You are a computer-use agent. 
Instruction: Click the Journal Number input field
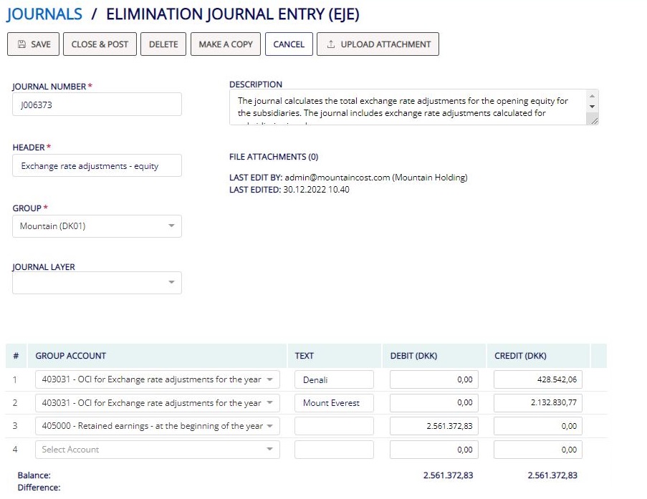tap(97, 105)
